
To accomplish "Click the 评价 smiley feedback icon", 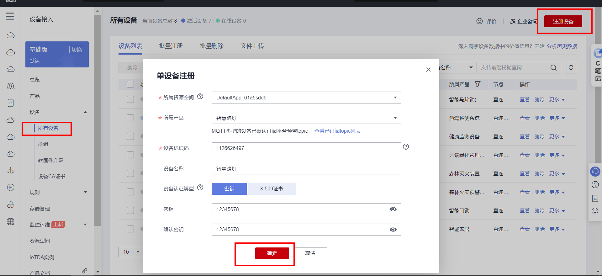I will [x=479, y=21].
